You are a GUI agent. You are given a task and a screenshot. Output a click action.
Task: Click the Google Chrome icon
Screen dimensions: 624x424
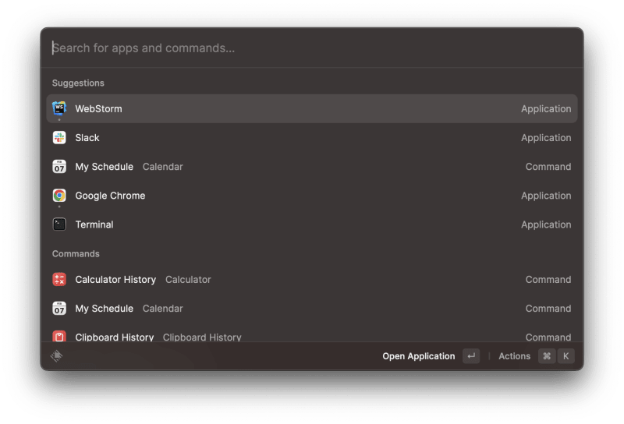[x=59, y=196]
